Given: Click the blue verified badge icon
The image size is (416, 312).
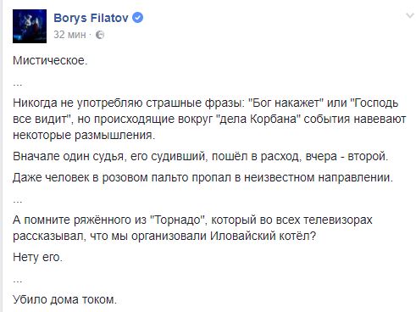Looking at the screenshot, I should coord(138,18).
